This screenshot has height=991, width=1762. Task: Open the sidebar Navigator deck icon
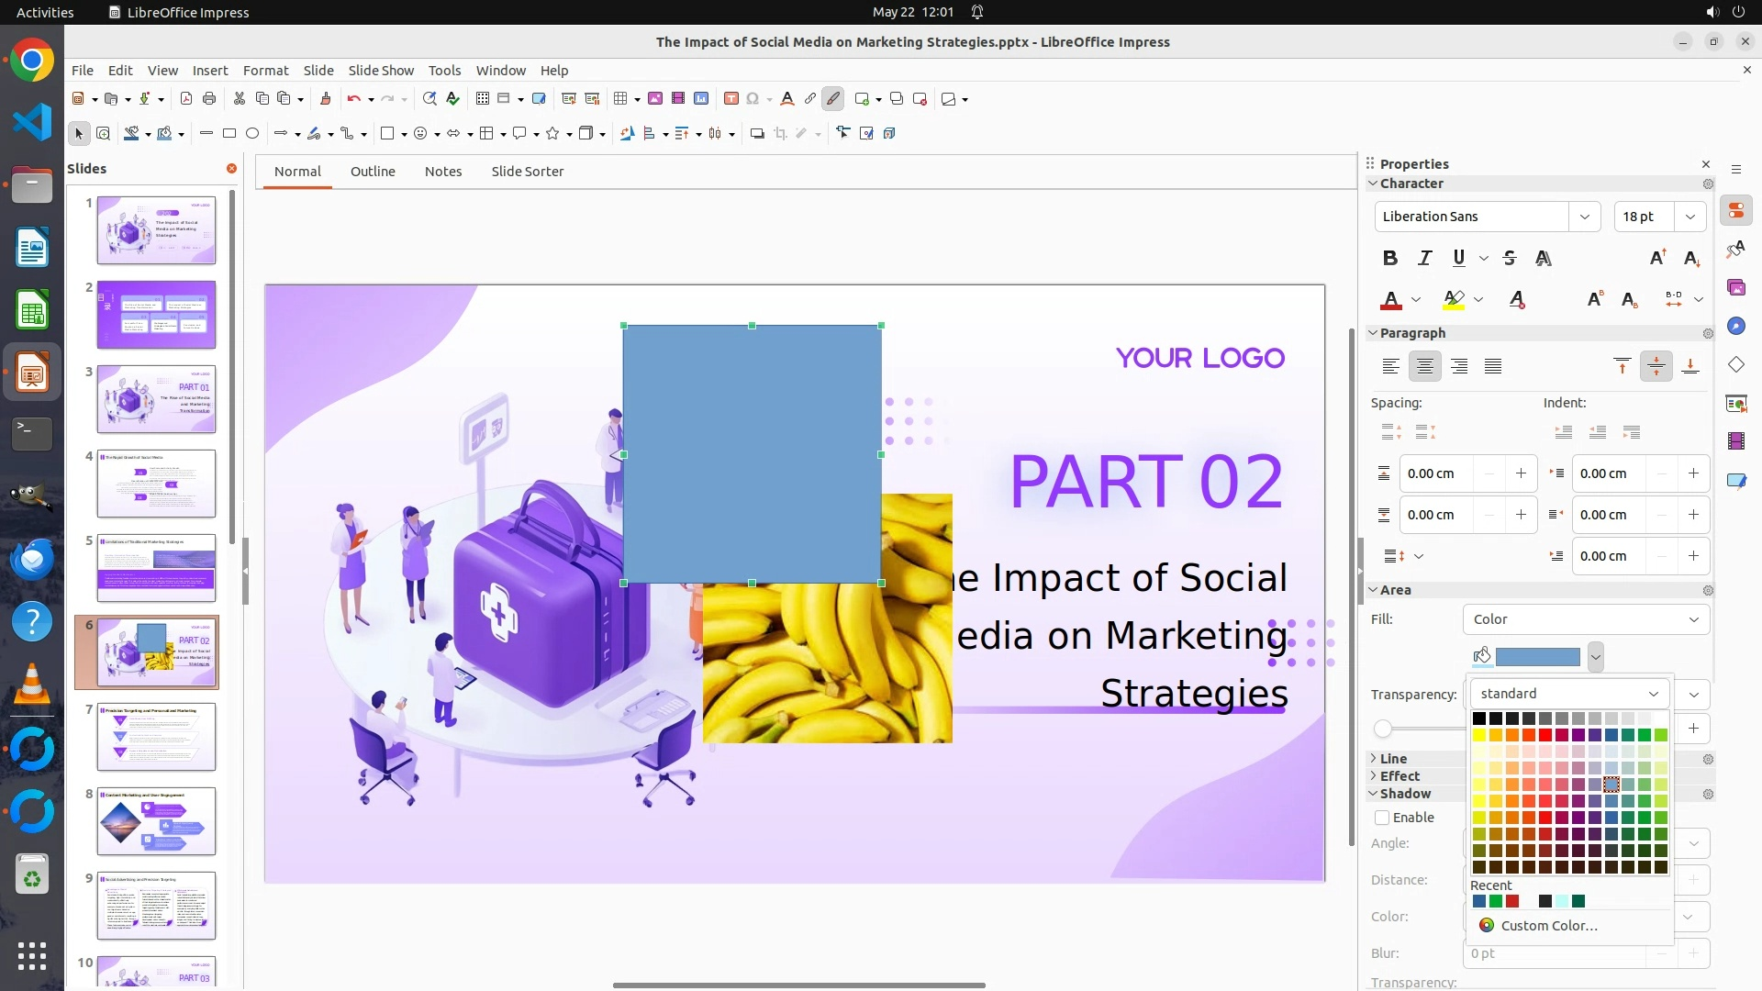[x=1736, y=326]
